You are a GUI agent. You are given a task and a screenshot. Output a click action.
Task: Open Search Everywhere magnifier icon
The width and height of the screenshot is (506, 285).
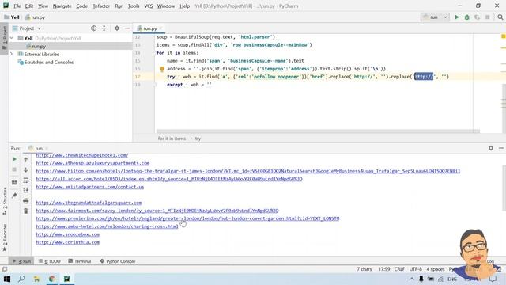pyautogui.click(x=500, y=17)
